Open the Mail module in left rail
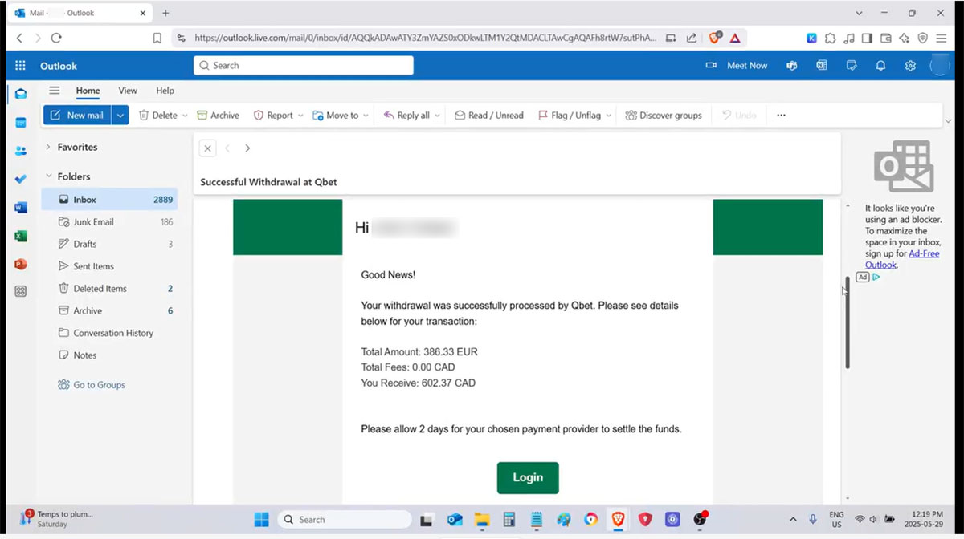This screenshot has height=539, width=964. (21, 94)
